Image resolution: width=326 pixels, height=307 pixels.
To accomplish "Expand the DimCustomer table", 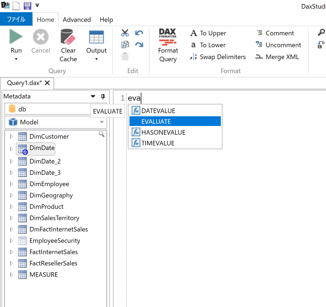I will pos(11,137).
